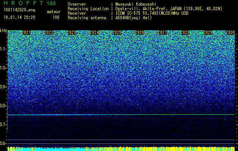The width and height of the screenshot is (238, 151).
Task: Click the 0.8 kHz axis label
Action: coord(3,106)
